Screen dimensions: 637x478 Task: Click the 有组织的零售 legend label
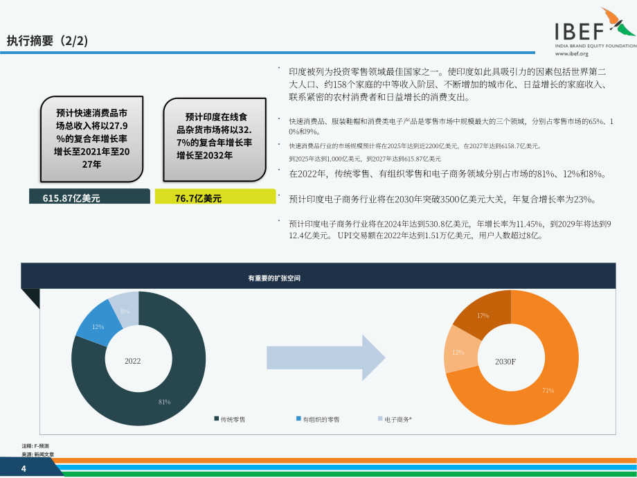321,420
